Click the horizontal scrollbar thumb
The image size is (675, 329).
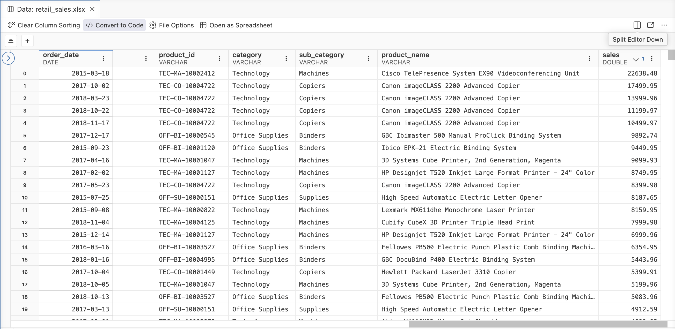pos(538,324)
